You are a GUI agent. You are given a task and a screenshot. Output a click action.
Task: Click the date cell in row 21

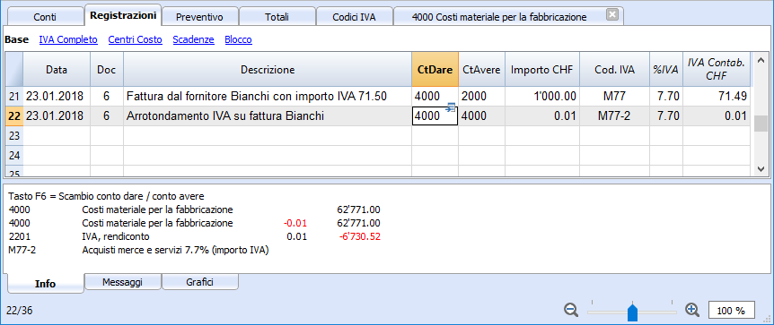coord(57,97)
